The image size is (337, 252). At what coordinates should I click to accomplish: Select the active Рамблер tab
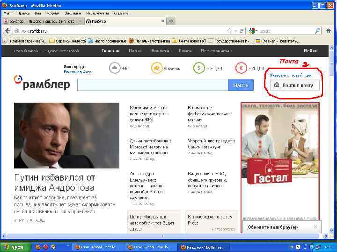125,21
